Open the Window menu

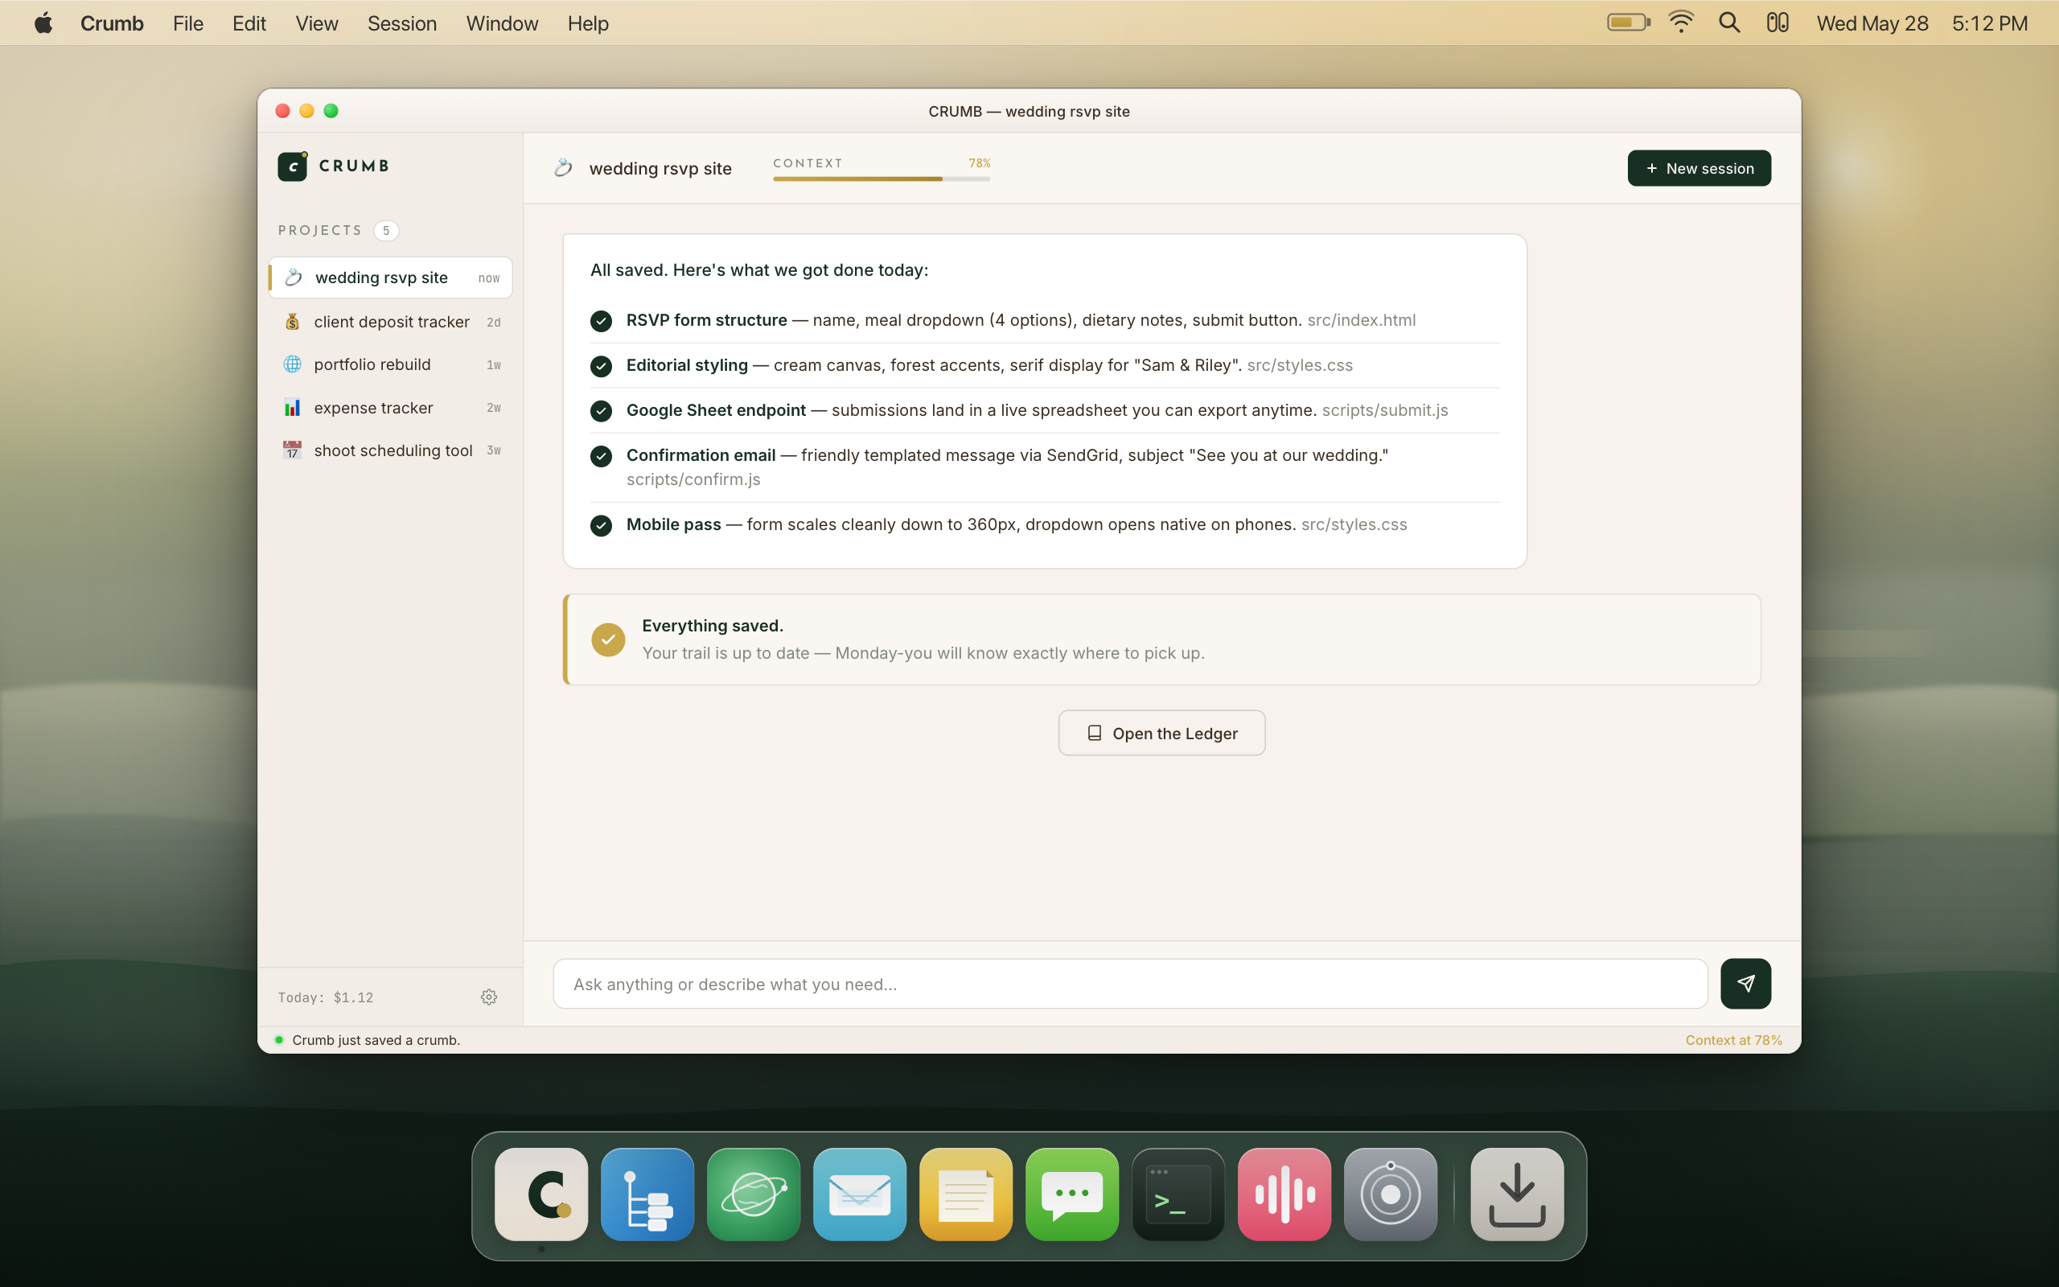(502, 24)
